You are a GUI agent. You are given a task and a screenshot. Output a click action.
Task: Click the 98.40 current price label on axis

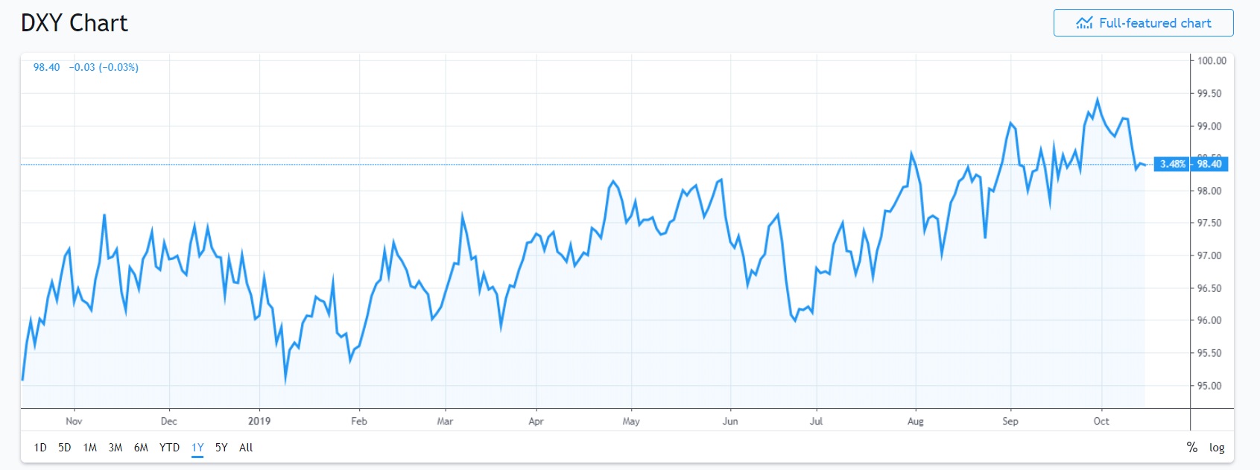[1209, 164]
